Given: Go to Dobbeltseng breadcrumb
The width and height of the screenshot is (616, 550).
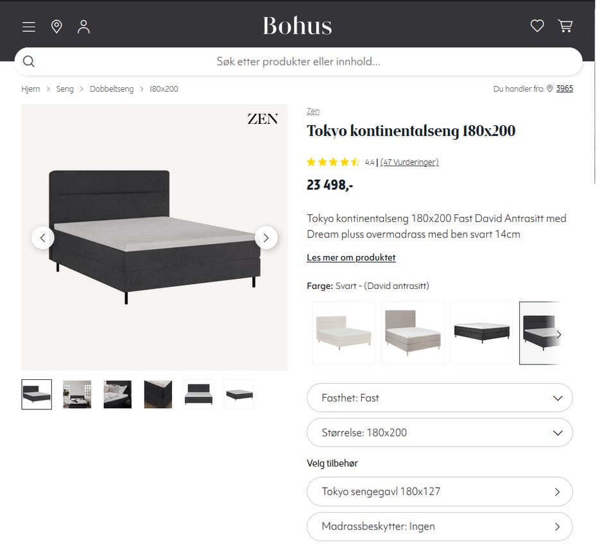Looking at the screenshot, I should pyautogui.click(x=112, y=89).
